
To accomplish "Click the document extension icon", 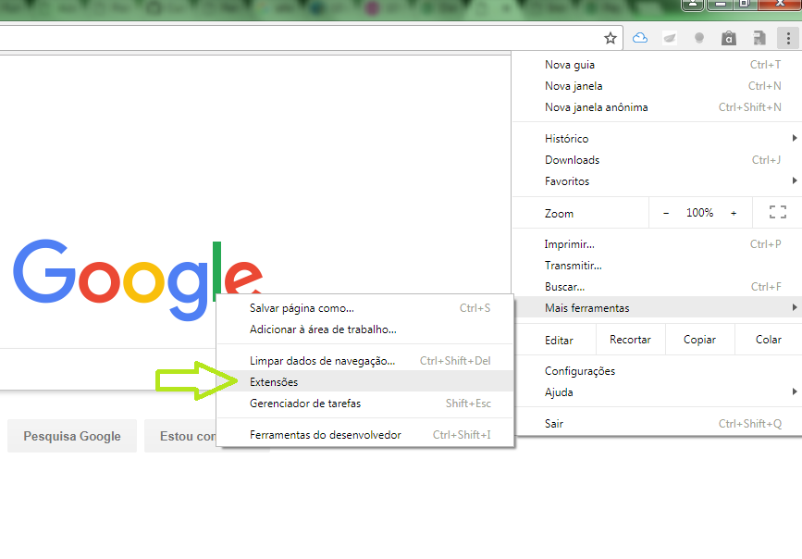I will coord(759,38).
